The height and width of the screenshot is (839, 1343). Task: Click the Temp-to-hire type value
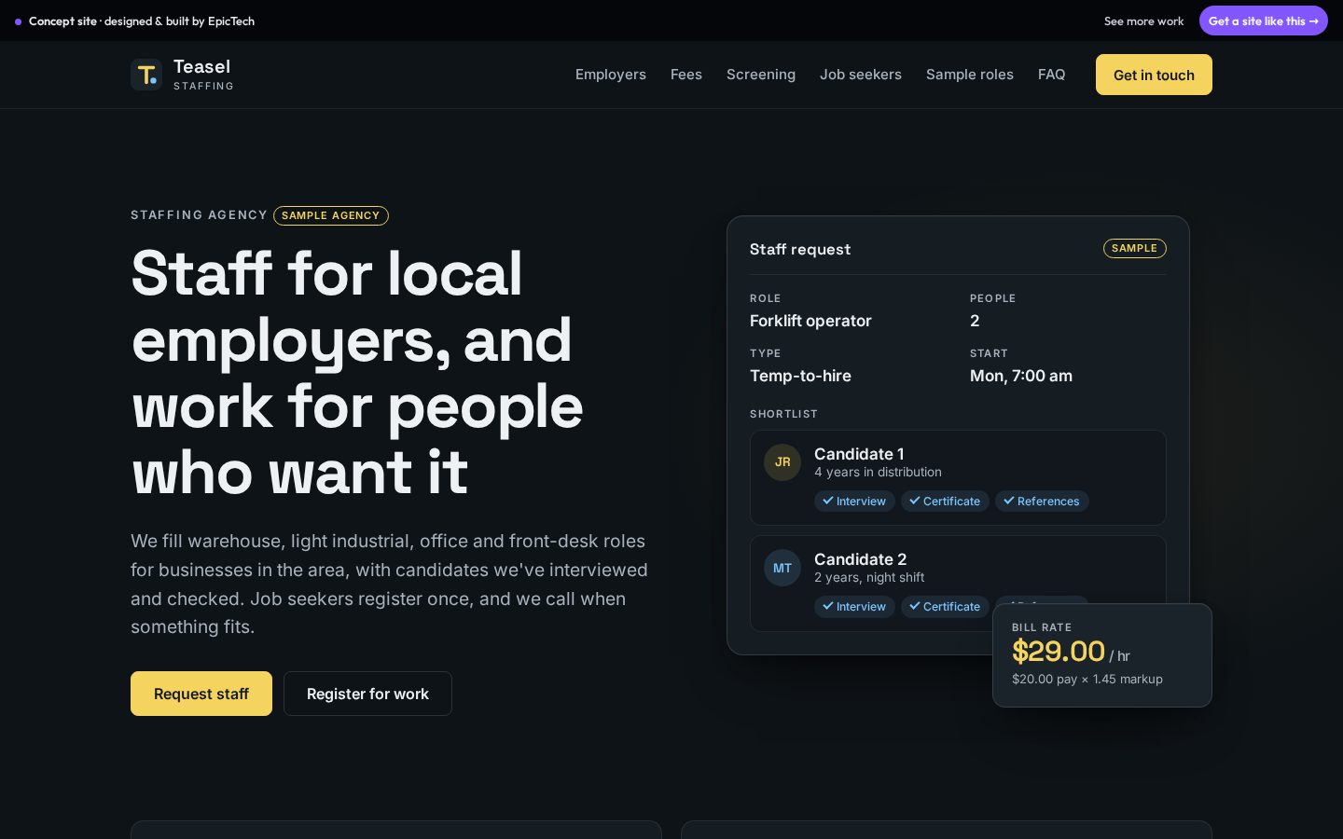[800, 376]
